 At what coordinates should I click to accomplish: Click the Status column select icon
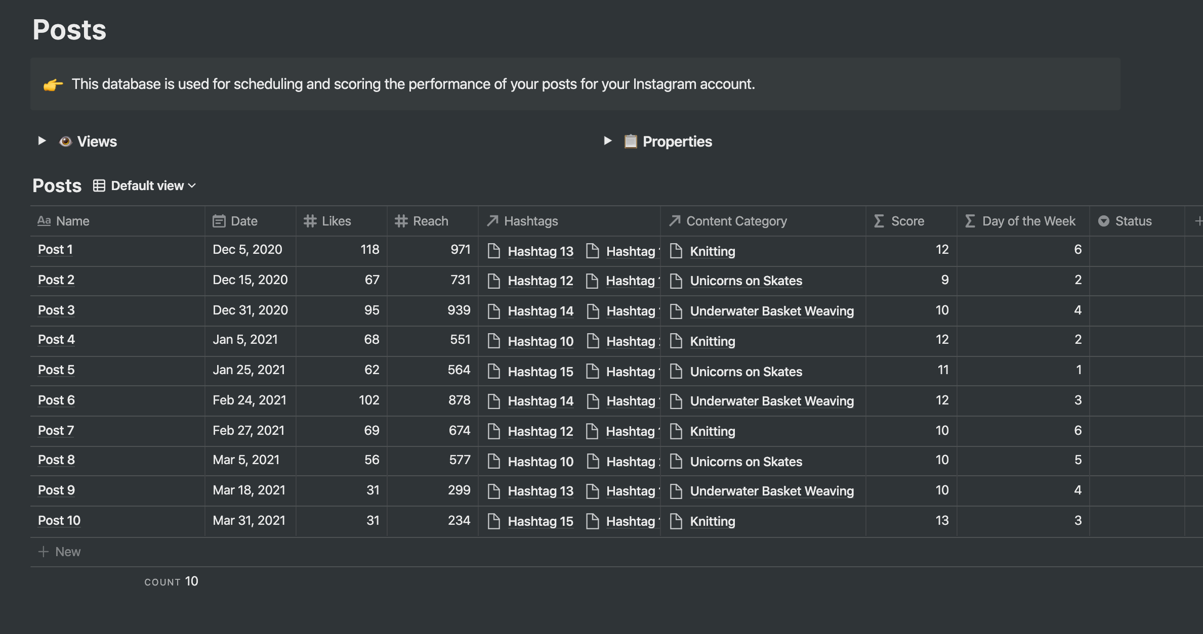[1104, 221]
